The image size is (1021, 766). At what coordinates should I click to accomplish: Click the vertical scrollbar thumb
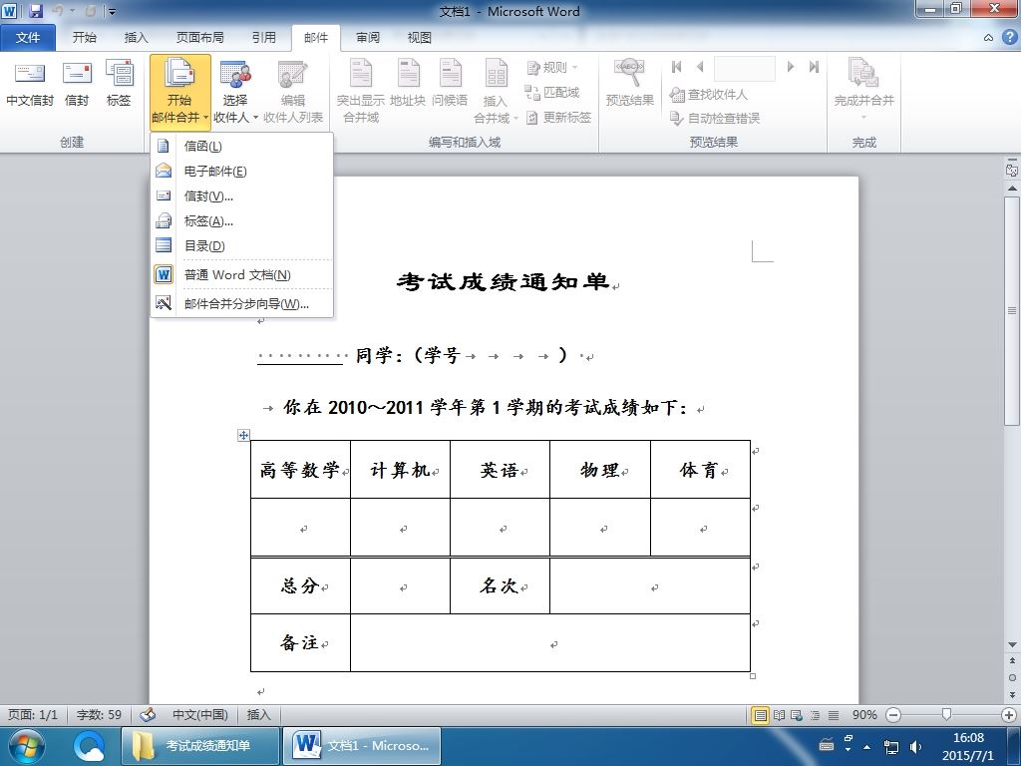[x=1012, y=311]
